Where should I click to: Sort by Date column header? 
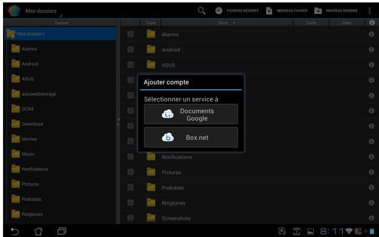tap(346, 22)
